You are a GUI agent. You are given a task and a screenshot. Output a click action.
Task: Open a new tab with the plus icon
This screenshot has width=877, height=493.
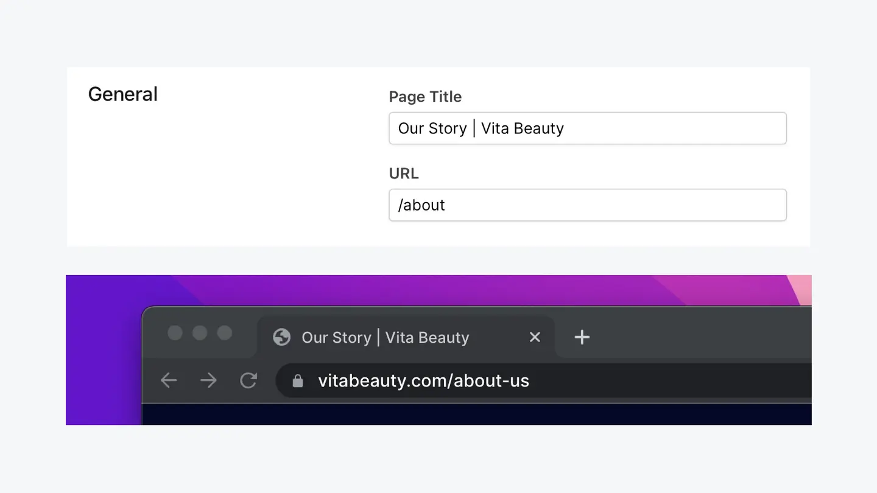click(582, 337)
